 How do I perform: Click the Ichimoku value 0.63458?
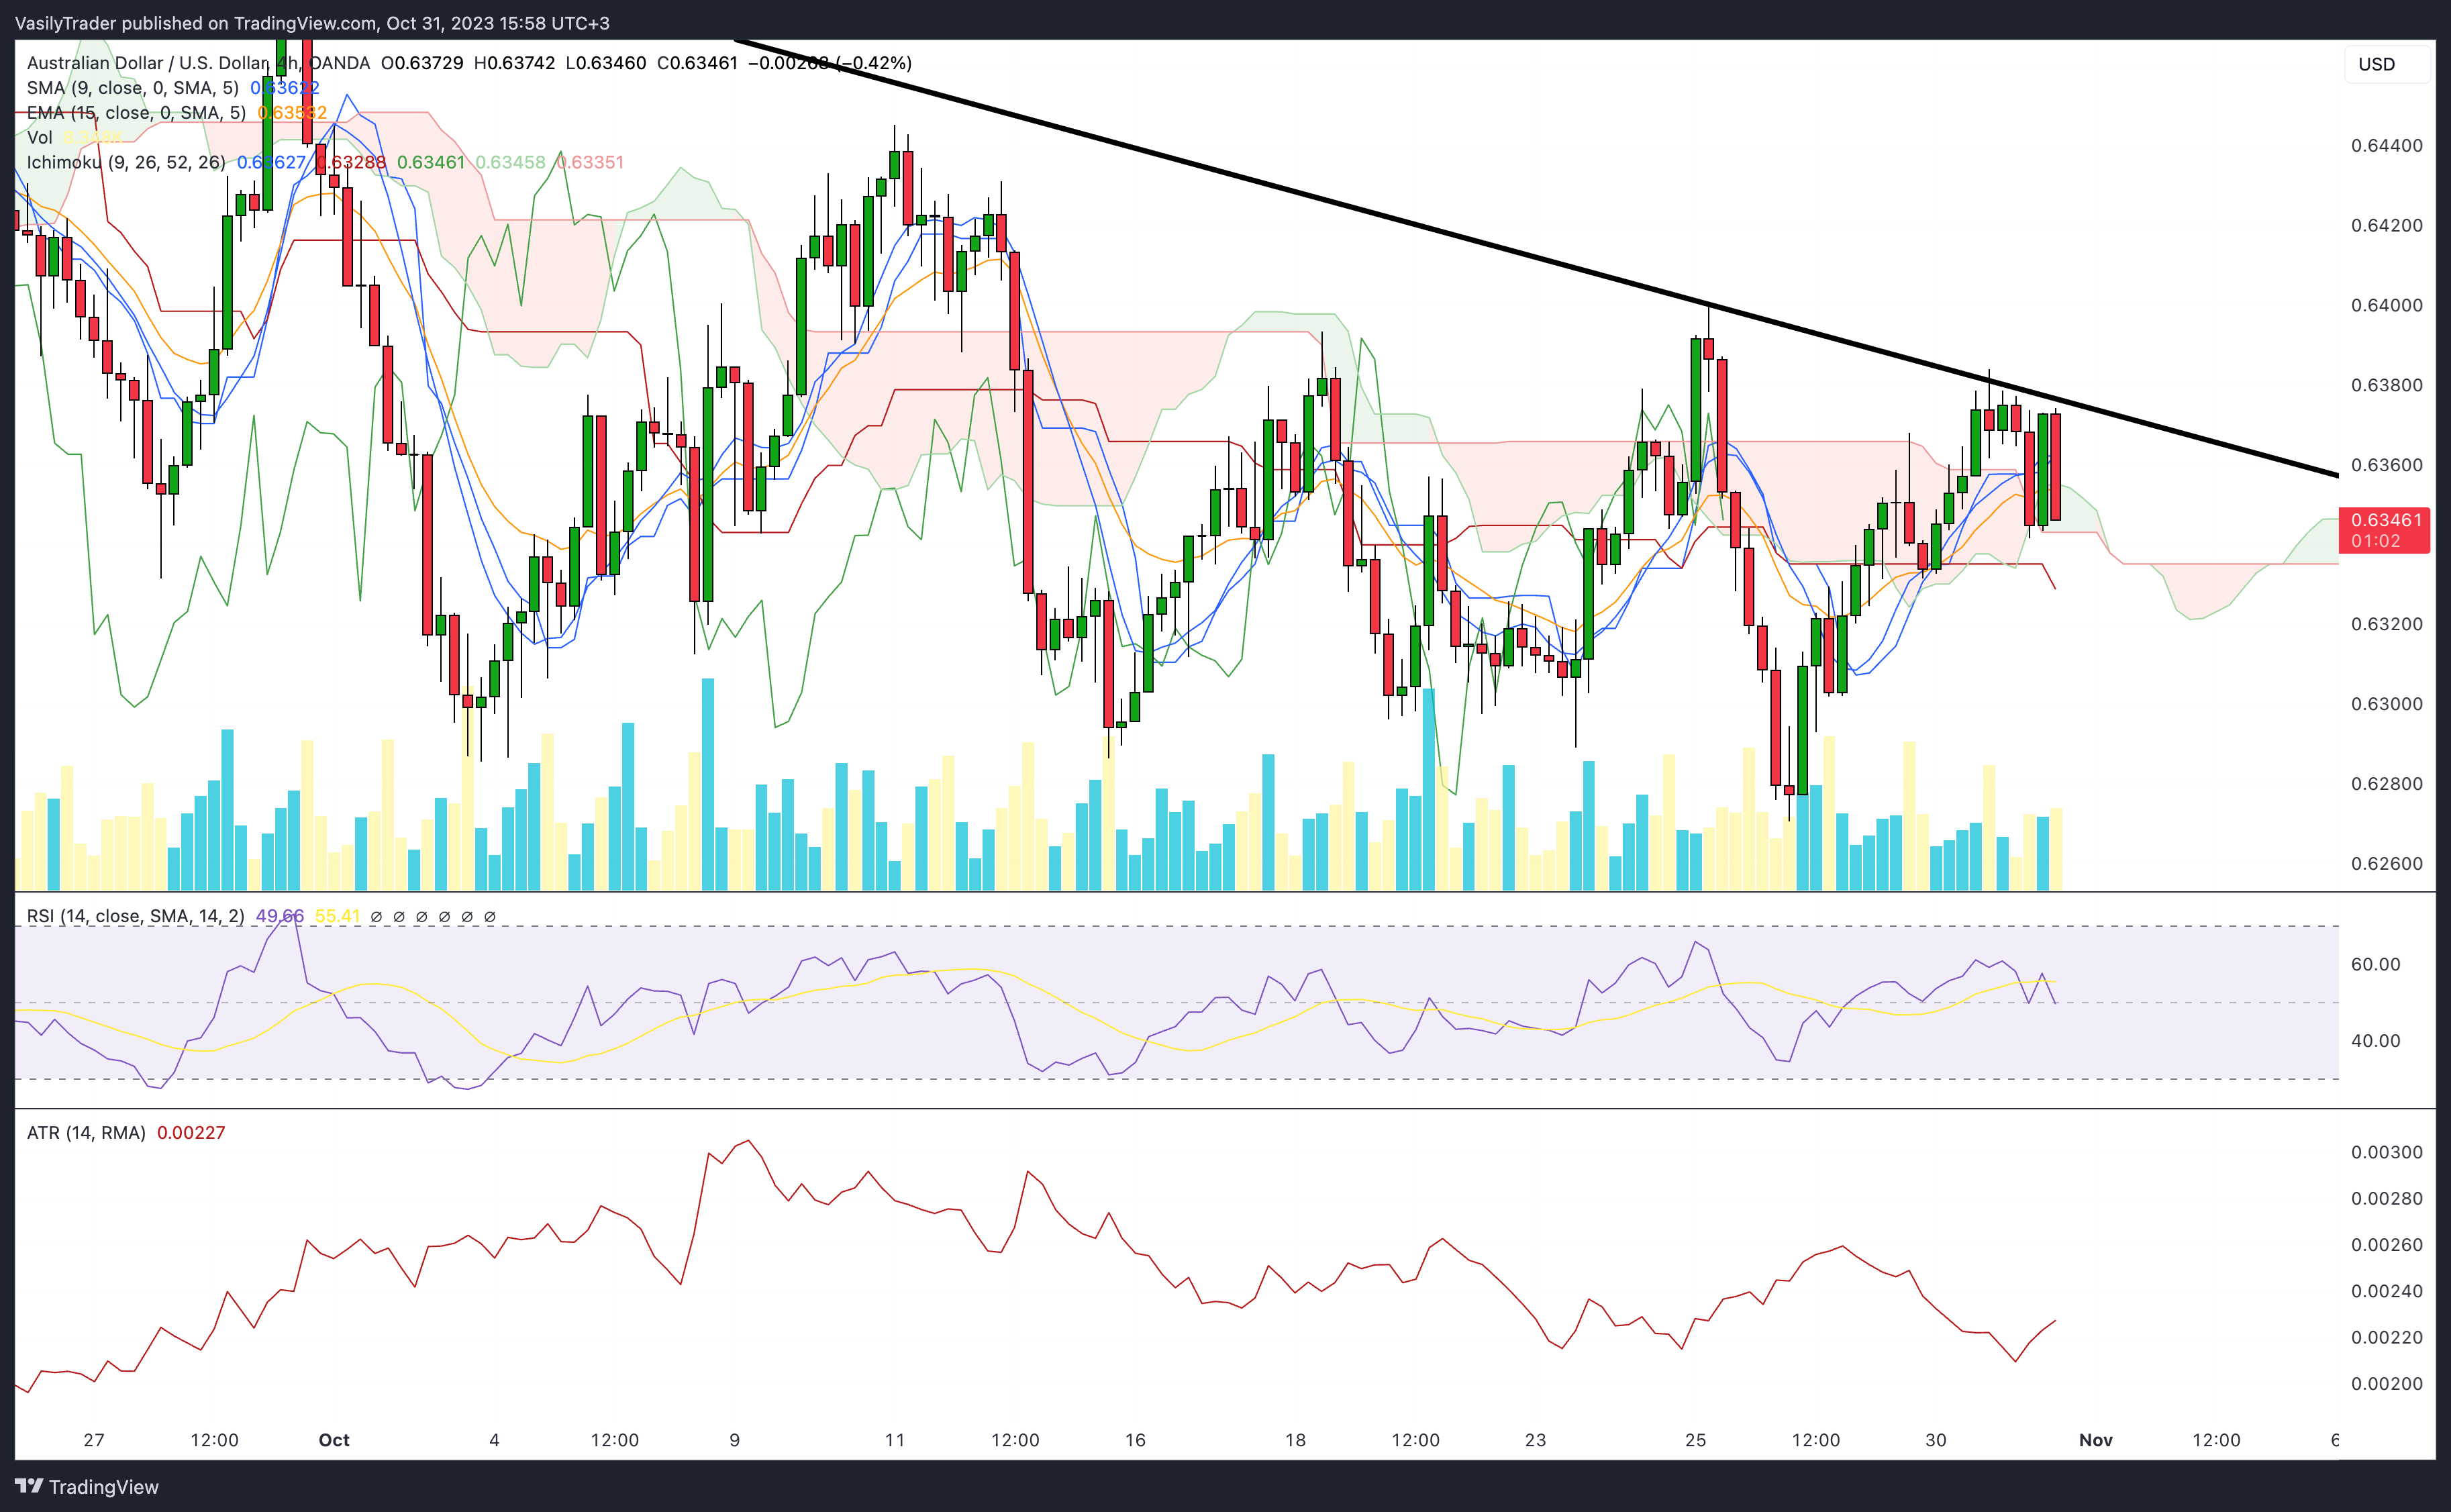click(510, 162)
